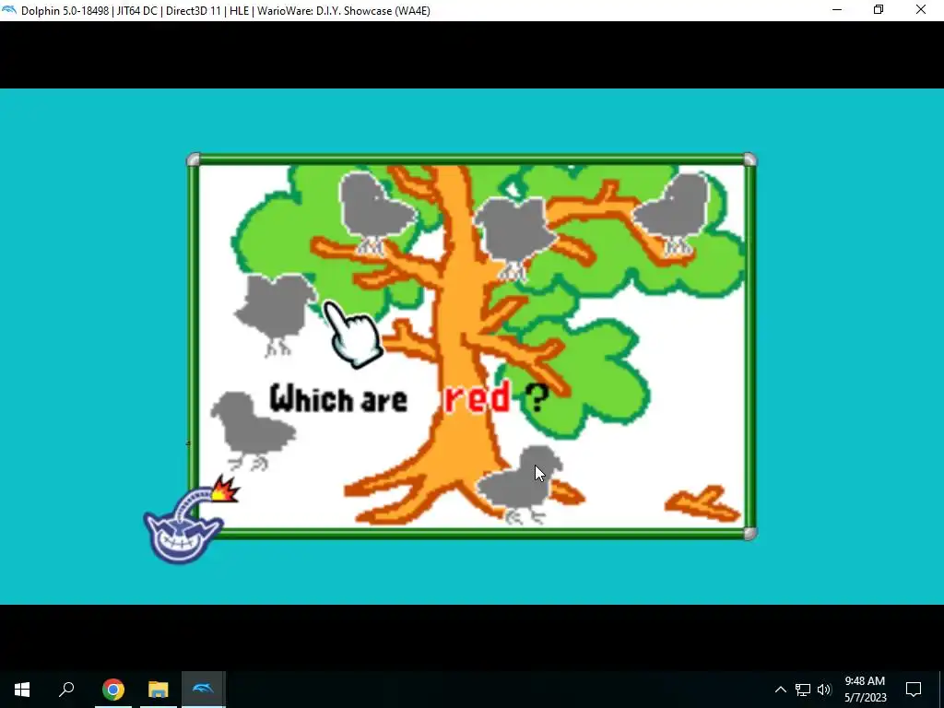Open the network status tray icon

point(803,690)
